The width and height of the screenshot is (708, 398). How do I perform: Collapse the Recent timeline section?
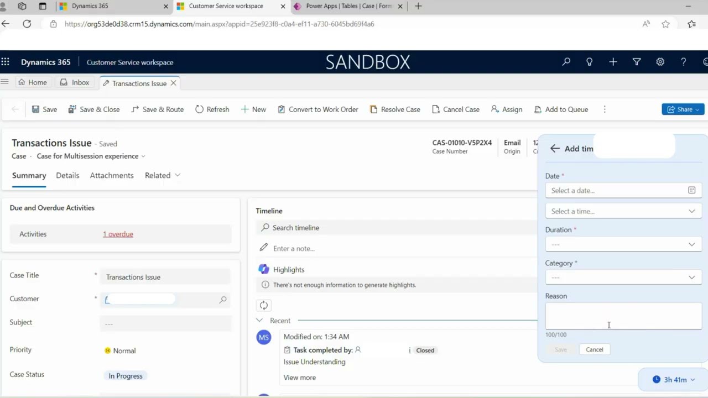click(x=259, y=321)
